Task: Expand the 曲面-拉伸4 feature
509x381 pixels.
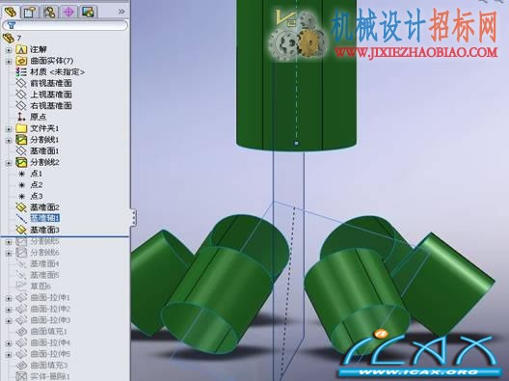Action: pyautogui.click(x=9, y=343)
